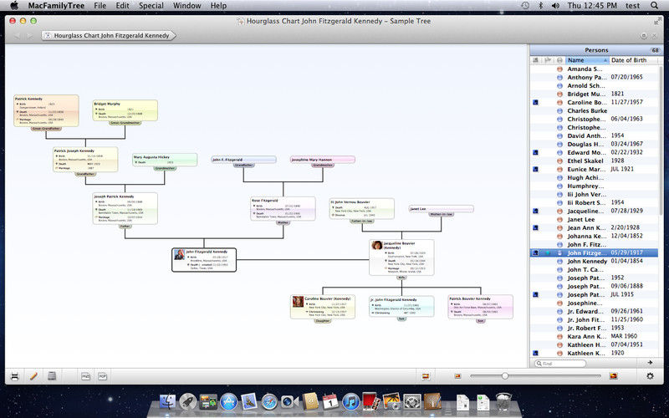Click Time Machine icon in menu bar
This screenshot has height=418, width=669.
point(525,6)
